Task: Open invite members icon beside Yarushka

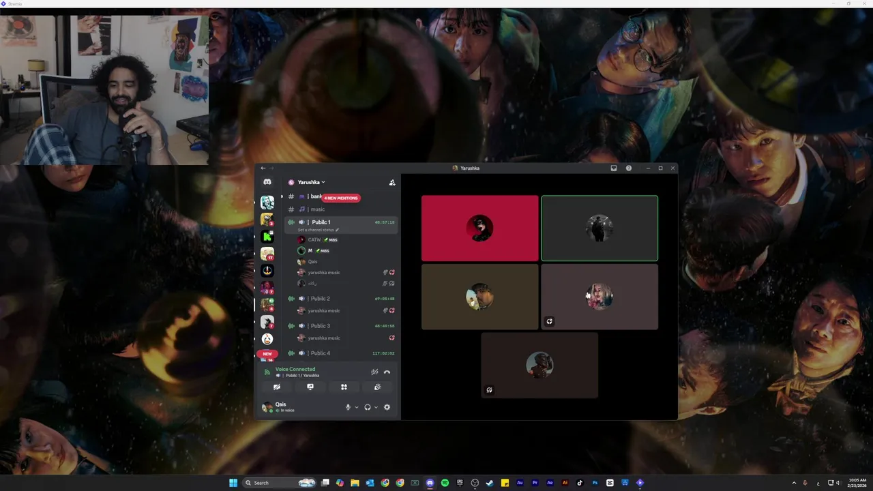Action: pos(392,182)
